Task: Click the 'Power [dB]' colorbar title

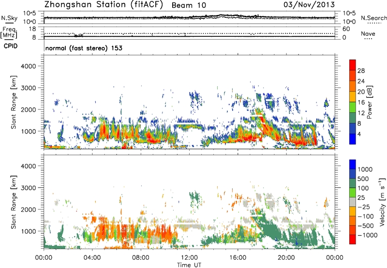Action: tap(370, 102)
